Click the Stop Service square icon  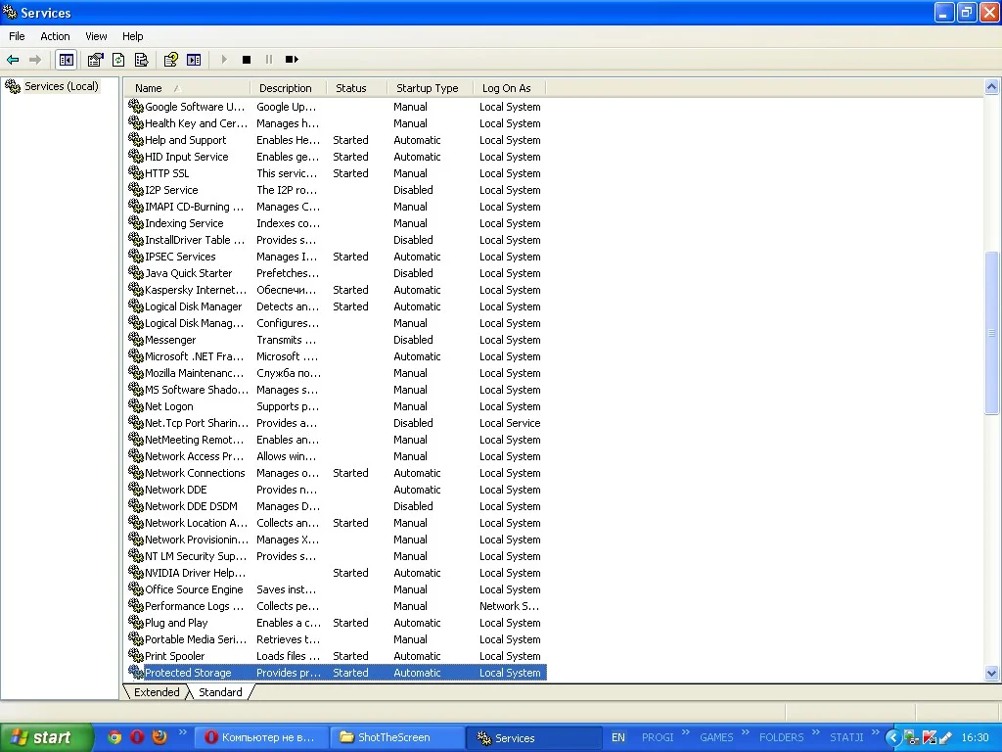[246, 60]
